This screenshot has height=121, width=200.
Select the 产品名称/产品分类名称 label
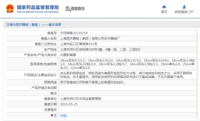40,55
